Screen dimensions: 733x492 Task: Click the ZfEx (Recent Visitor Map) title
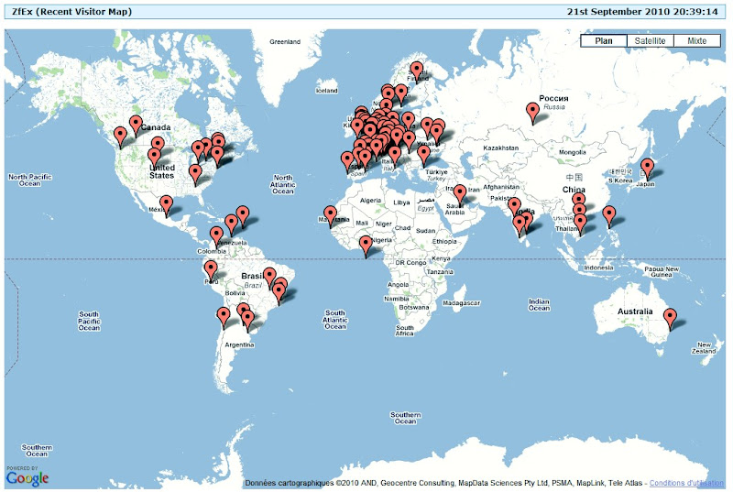point(71,12)
